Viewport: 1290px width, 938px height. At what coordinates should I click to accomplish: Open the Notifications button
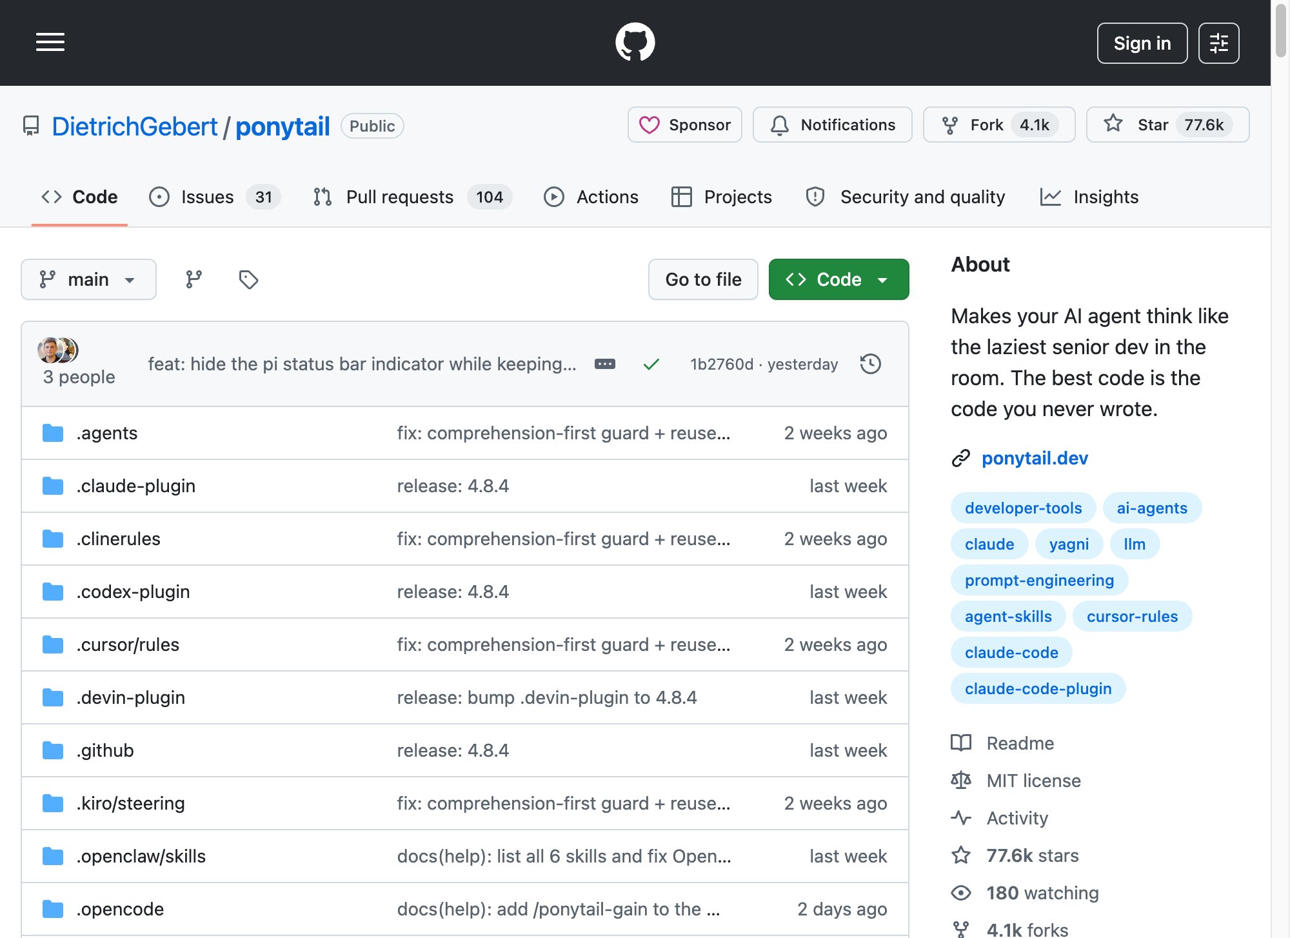pos(833,125)
